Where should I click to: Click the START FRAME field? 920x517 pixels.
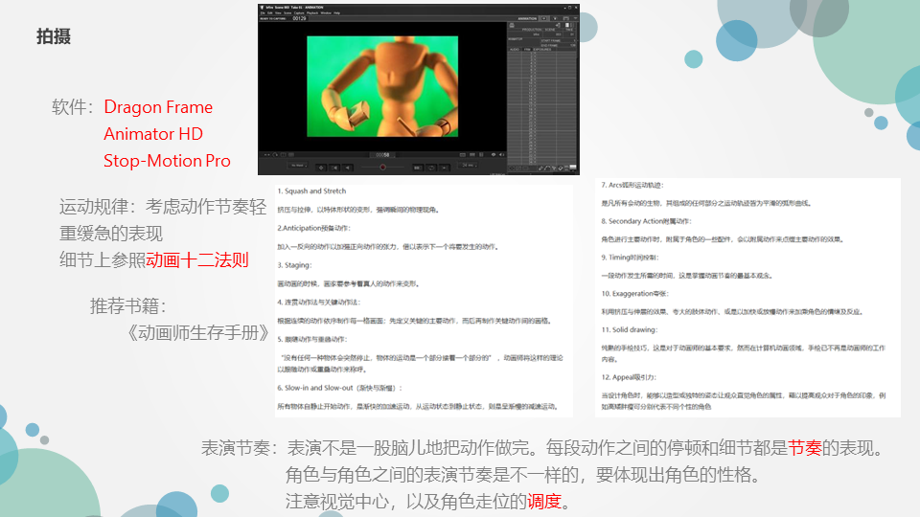coord(559,41)
